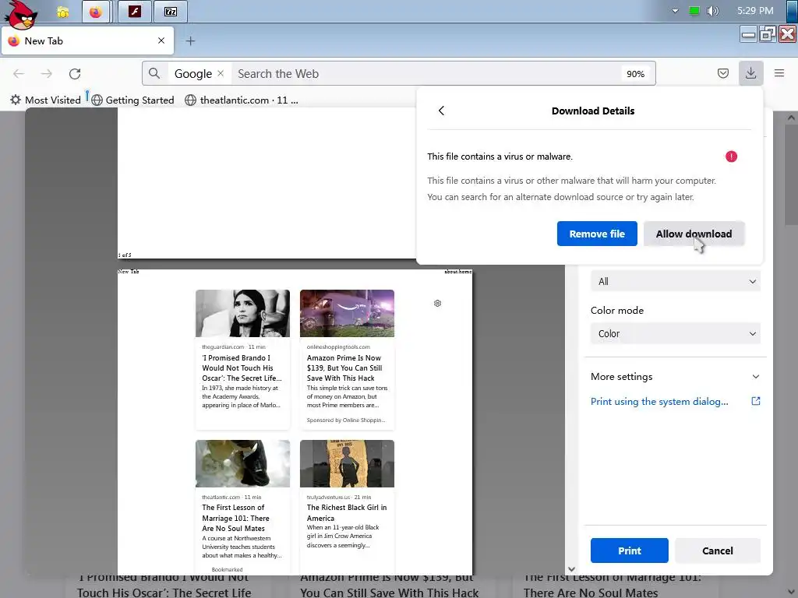The height and width of the screenshot is (598, 798).
Task: Open the Flash taskbar icon
Action: (x=134, y=12)
